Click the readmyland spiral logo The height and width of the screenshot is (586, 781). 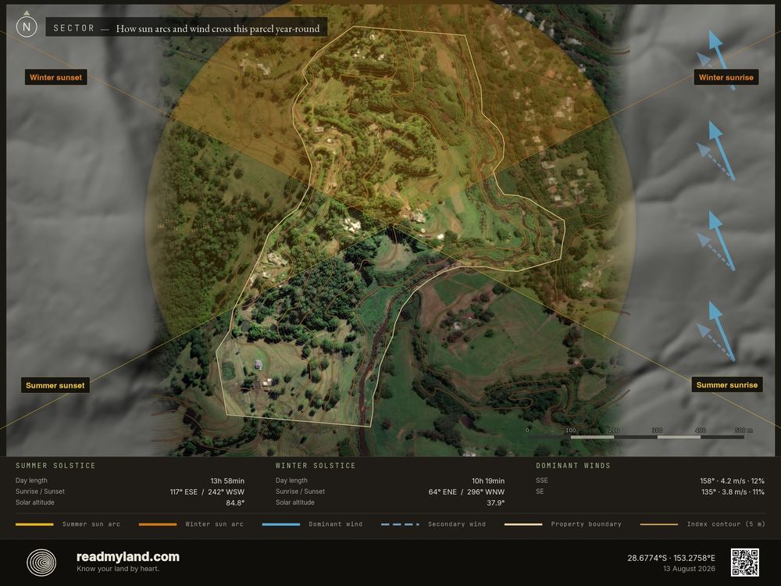(x=41, y=563)
